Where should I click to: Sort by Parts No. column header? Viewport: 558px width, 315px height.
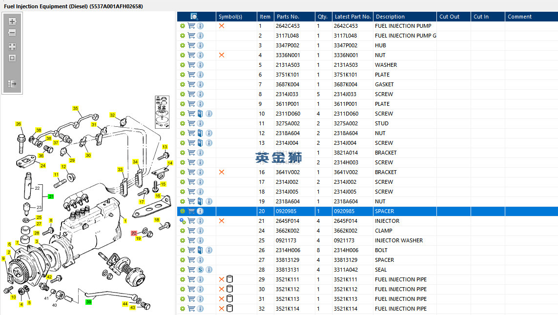point(294,17)
